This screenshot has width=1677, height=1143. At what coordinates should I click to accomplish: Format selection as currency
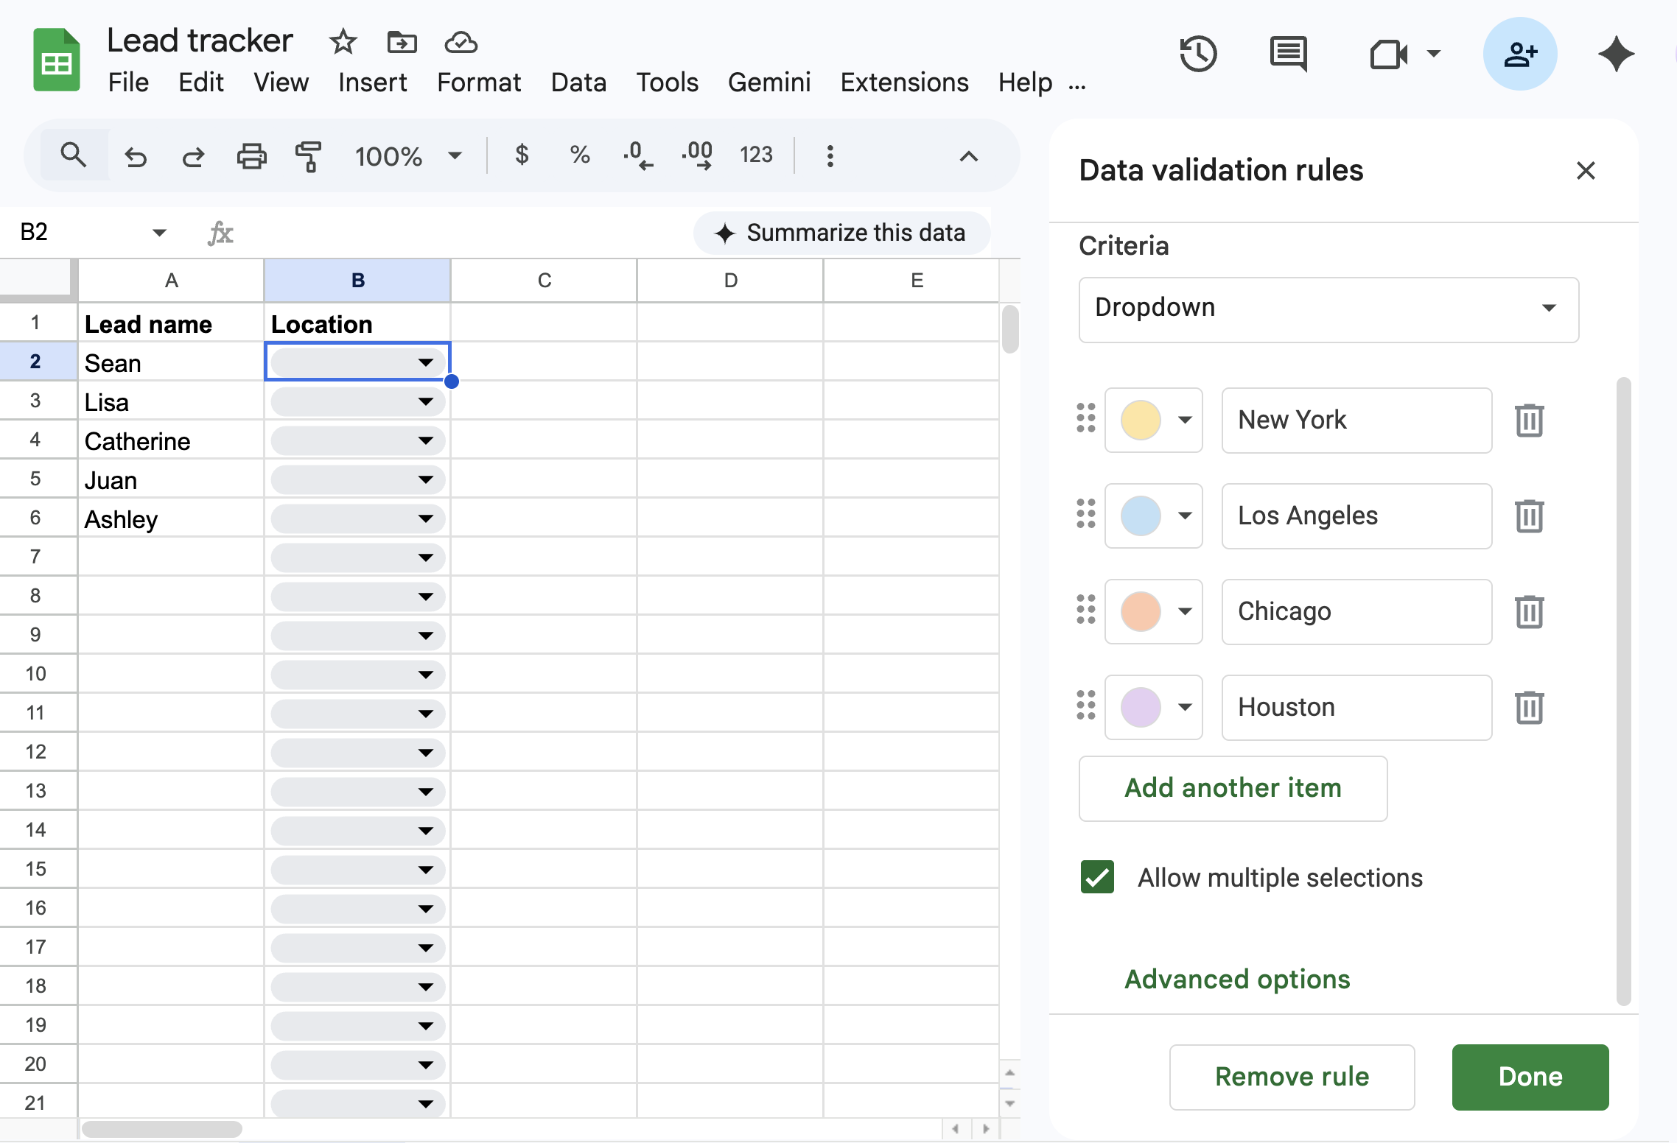click(522, 155)
